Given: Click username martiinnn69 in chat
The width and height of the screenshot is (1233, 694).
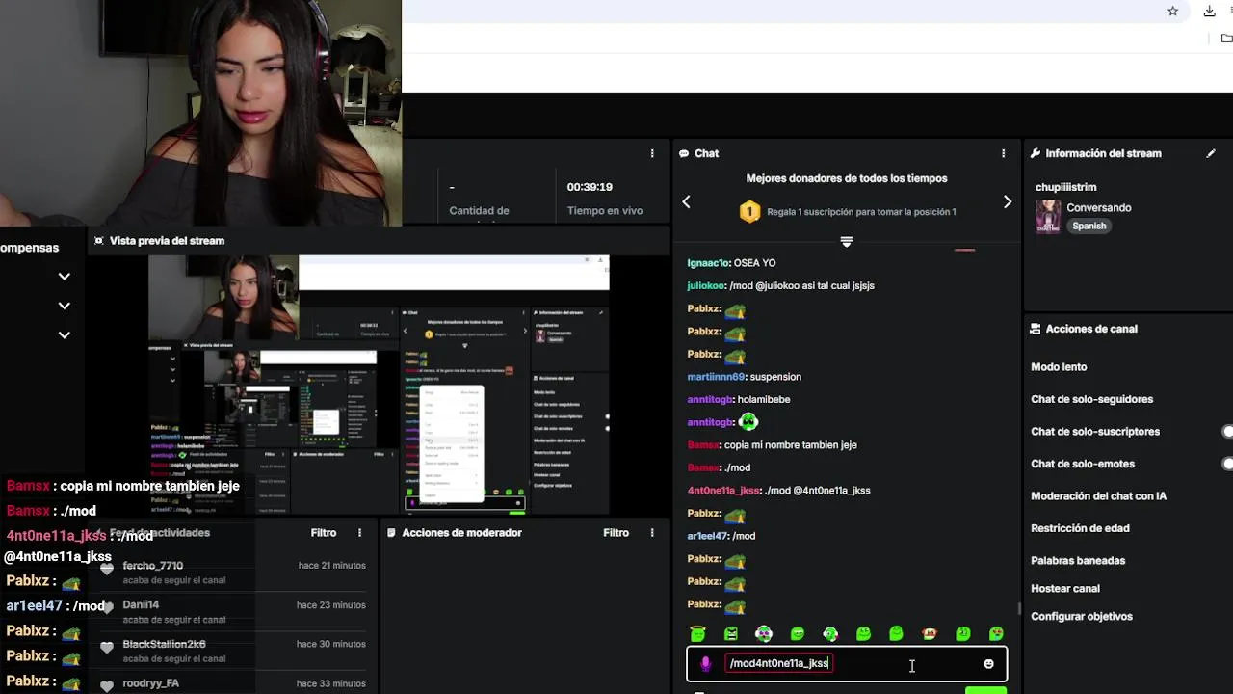Looking at the screenshot, I should 716,377.
